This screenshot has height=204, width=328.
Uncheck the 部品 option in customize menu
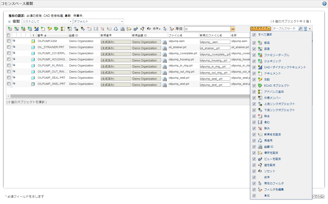(254, 43)
